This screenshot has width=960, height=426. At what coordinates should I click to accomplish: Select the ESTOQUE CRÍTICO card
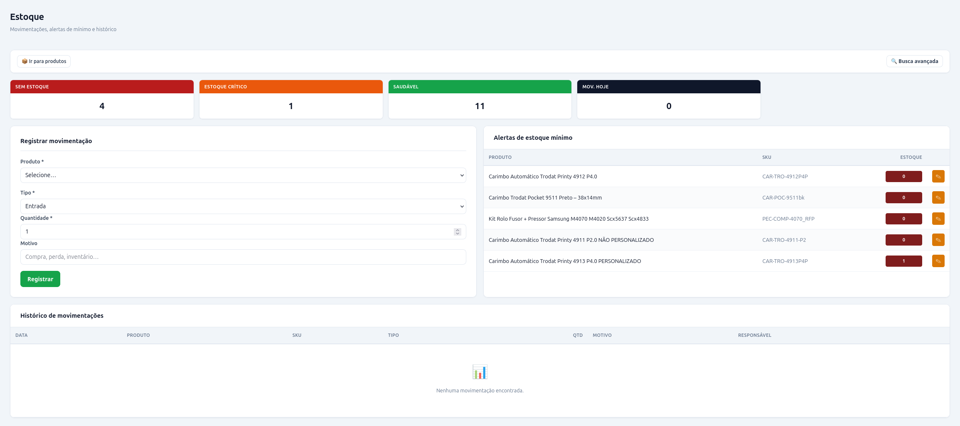pos(291,99)
